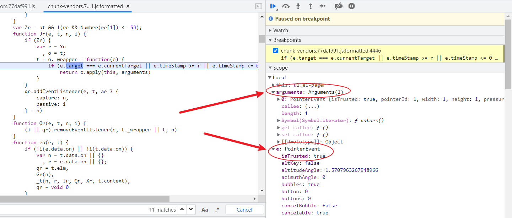Uncheck the breakpoint at line 4446

[275, 50]
